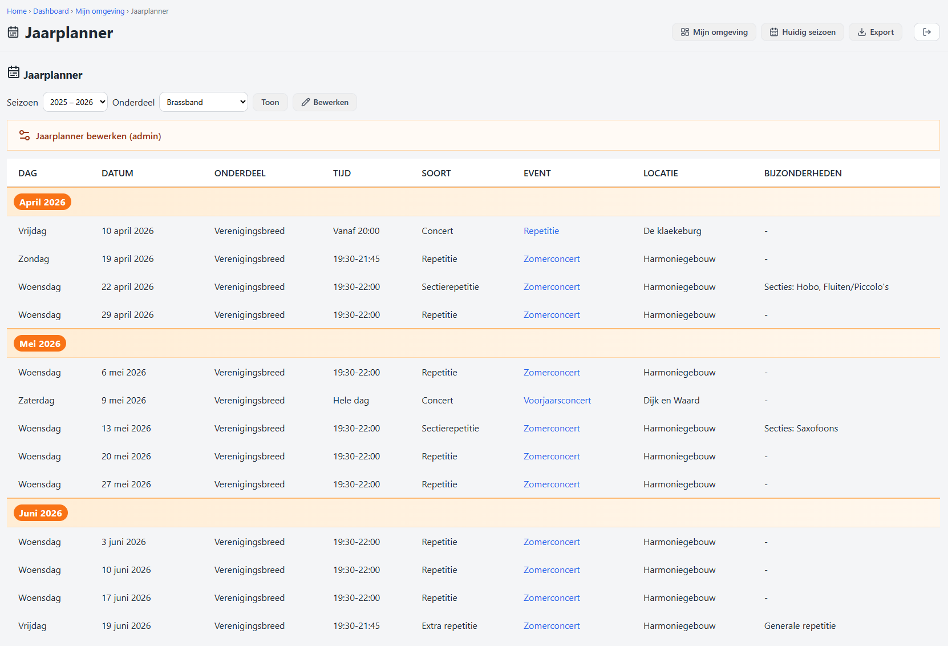This screenshot has height=646, width=948.
Task: Open the Repetitie event on 10 april 2026
Action: point(541,231)
